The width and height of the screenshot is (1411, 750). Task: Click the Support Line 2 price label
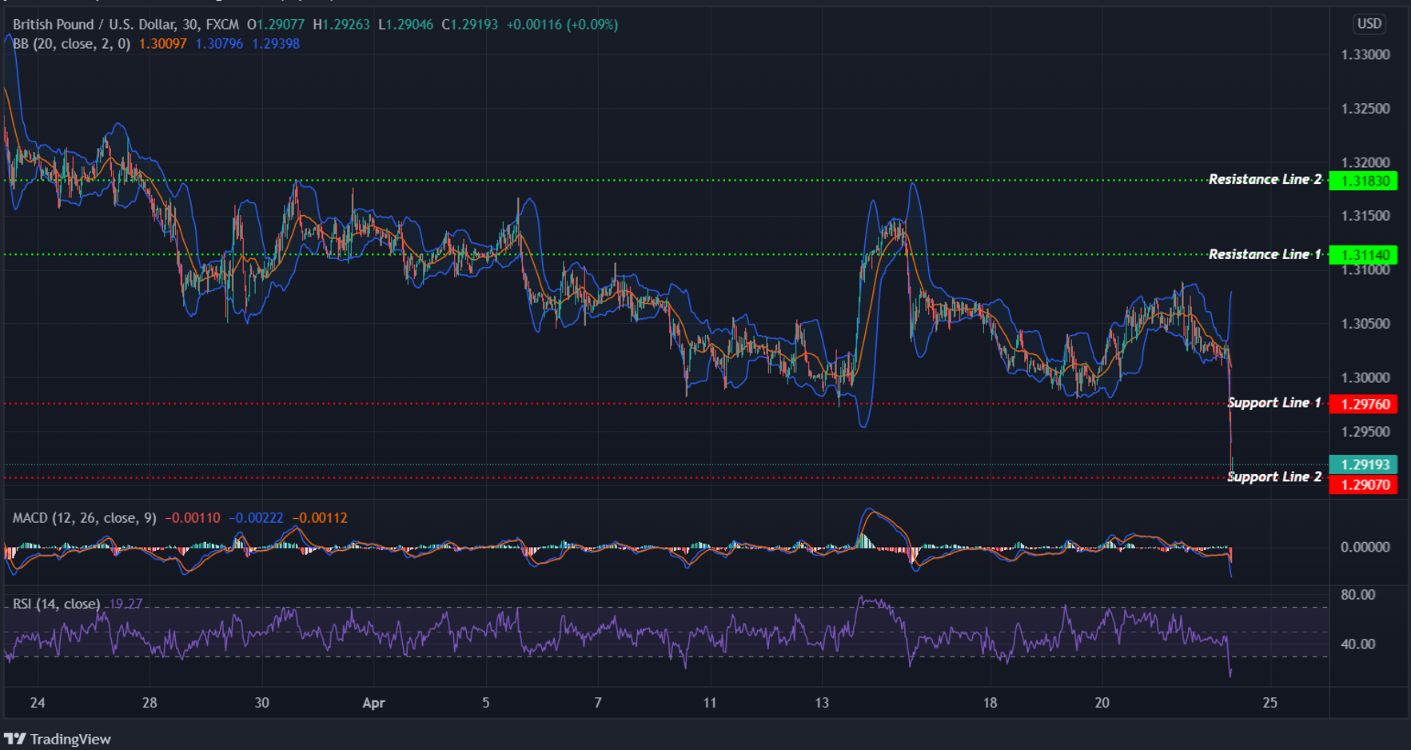[1363, 485]
